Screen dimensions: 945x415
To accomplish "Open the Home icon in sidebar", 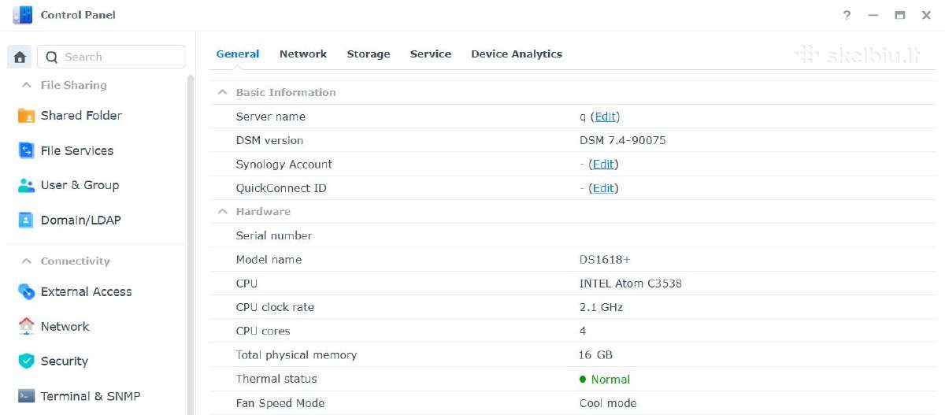I will click(20, 57).
